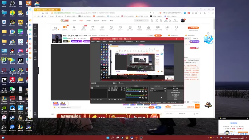Adjust the transition duration stepper arrows in OBS
The width and height of the screenshot is (249, 140).
click(x=165, y=91)
